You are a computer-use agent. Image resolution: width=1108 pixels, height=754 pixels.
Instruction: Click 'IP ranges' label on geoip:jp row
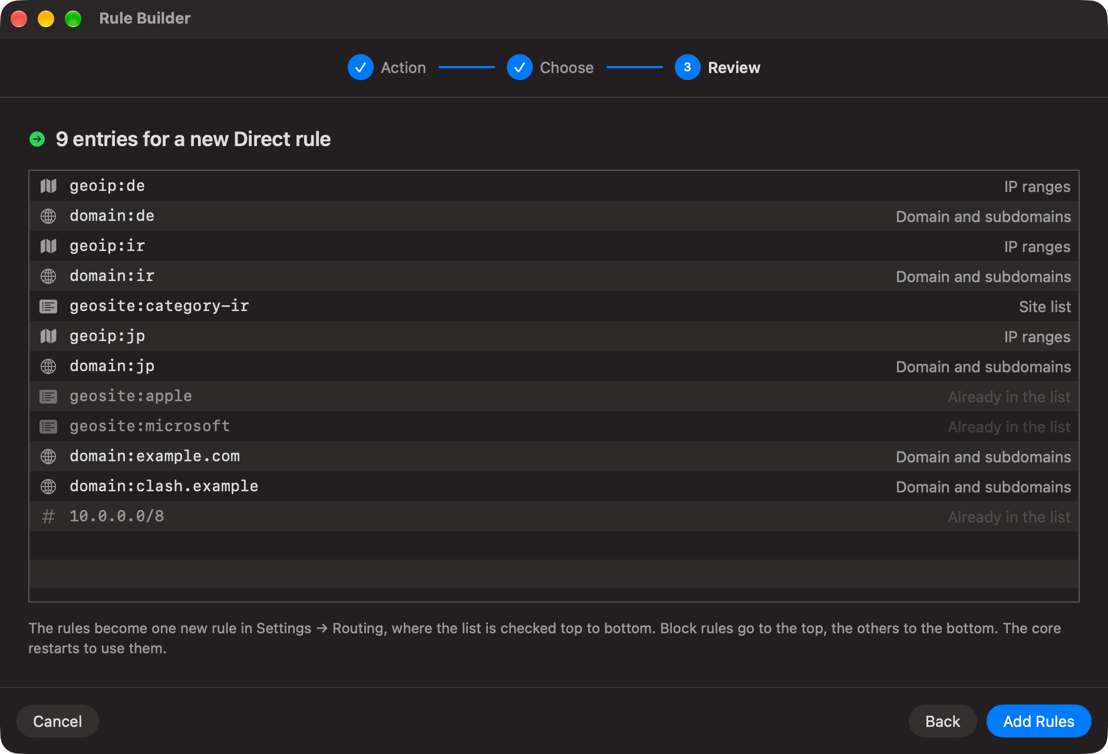pyautogui.click(x=1037, y=337)
